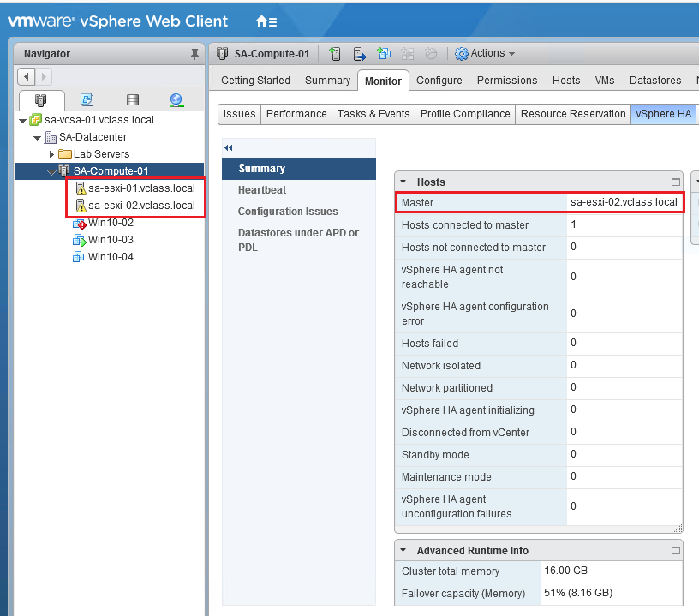Select SA-Datacenter in the tree
699x616 pixels.
click(93, 137)
